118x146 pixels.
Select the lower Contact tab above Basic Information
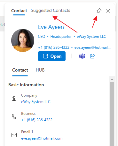[20, 70]
